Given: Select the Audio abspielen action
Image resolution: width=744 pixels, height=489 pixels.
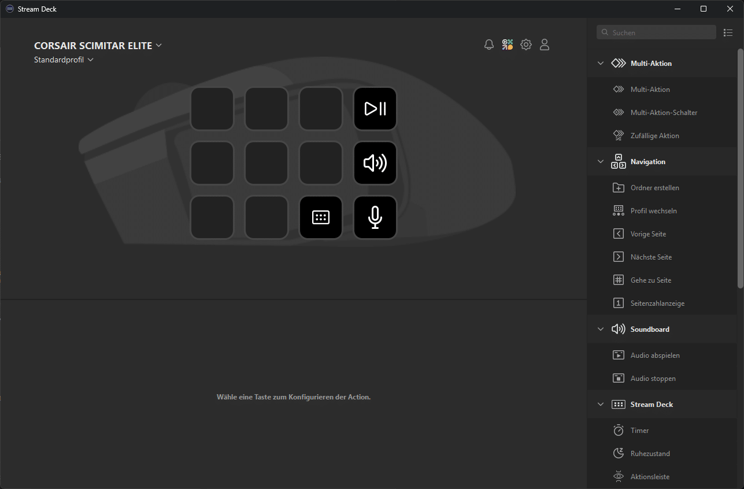Looking at the screenshot, I should 654,355.
